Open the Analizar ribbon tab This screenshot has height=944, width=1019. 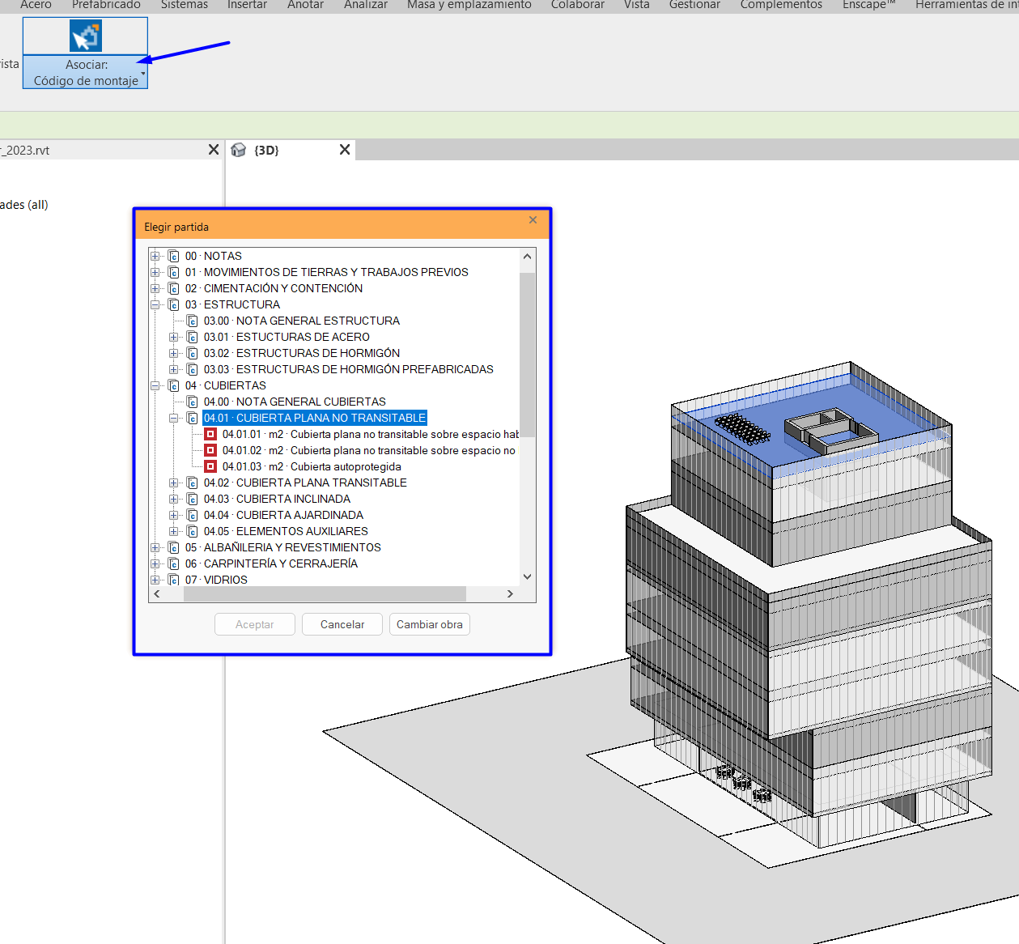[366, 5]
